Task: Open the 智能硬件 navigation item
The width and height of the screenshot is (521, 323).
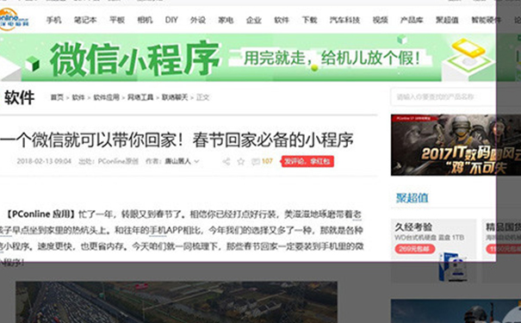Action: point(486,20)
